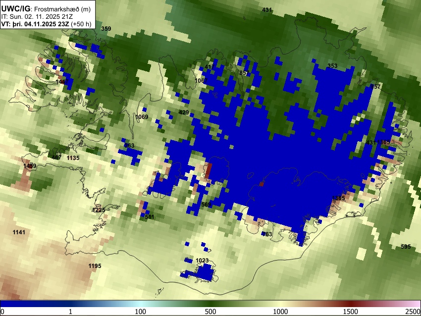The image size is (421, 316).
Task: Click the 467 map value label
Action: (56, 158)
